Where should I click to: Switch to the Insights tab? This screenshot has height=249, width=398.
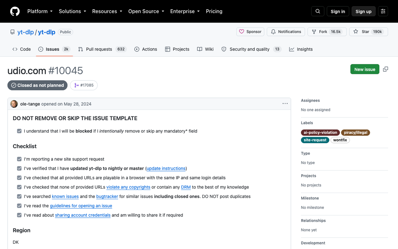(x=301, y=49)
